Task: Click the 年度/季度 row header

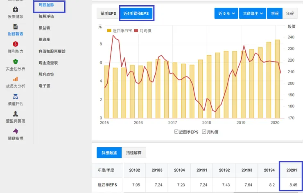Action: [x=106, y=170]
